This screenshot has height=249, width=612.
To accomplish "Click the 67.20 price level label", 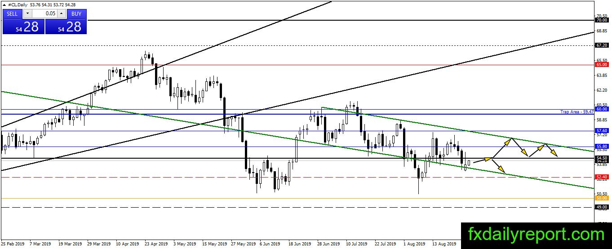I will pyautogui.click(x=601, y=45).
